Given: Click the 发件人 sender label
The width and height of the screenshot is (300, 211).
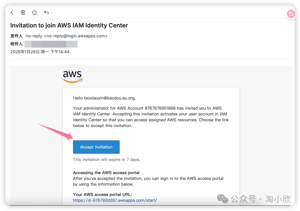Looking at the screenshot, I should 16,36.
